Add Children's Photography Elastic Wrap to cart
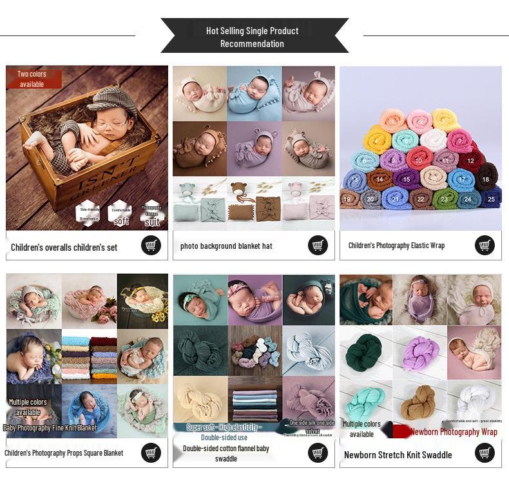The width and height of the screenshot is (509, 486). [485, 245]
